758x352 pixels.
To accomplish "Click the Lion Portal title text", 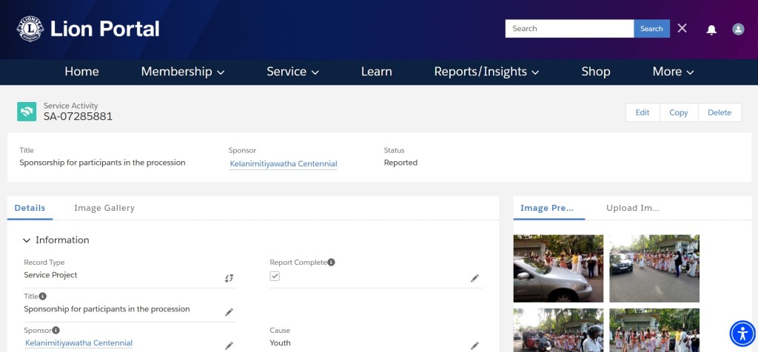I will [x=105, y=29].
